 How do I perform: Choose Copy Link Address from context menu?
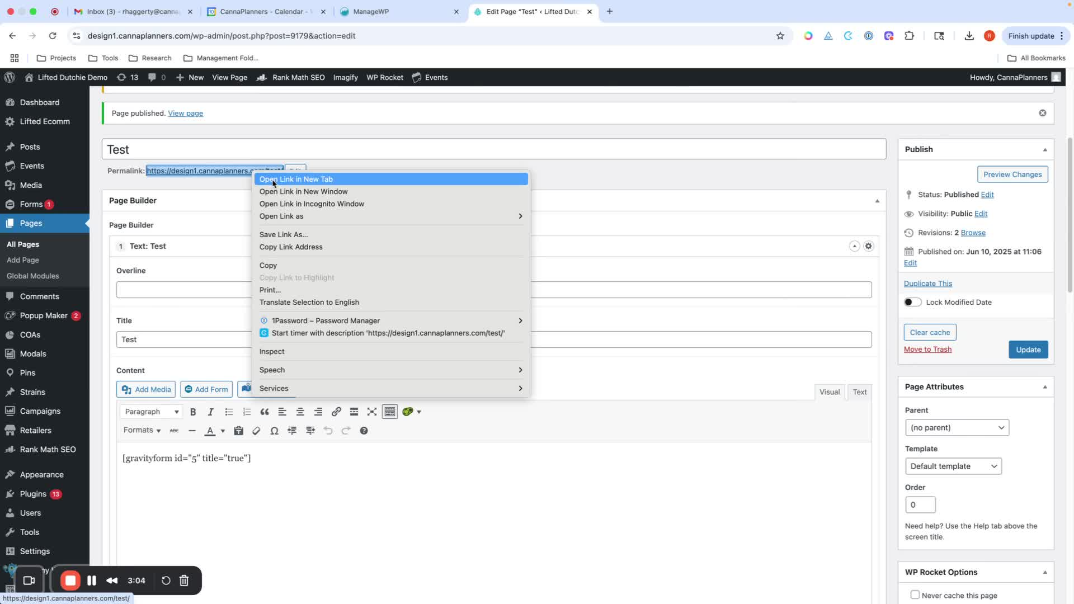291,247
